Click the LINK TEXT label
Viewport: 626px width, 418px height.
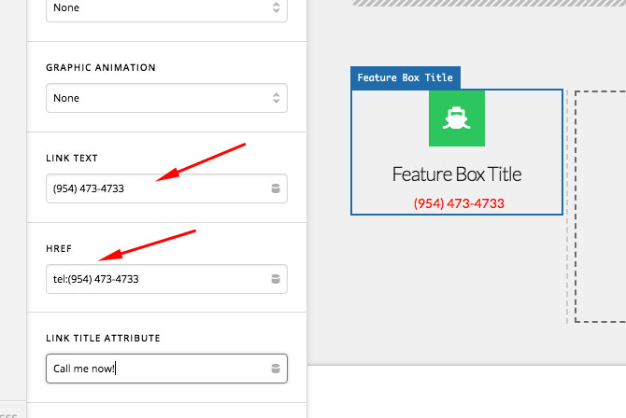click(72, 158)
